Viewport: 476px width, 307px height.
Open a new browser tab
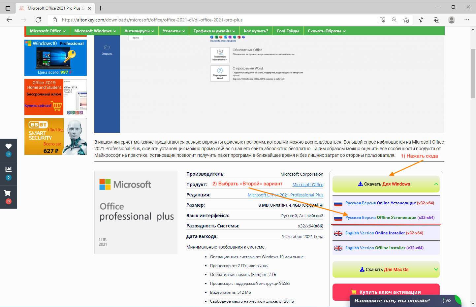100,8
